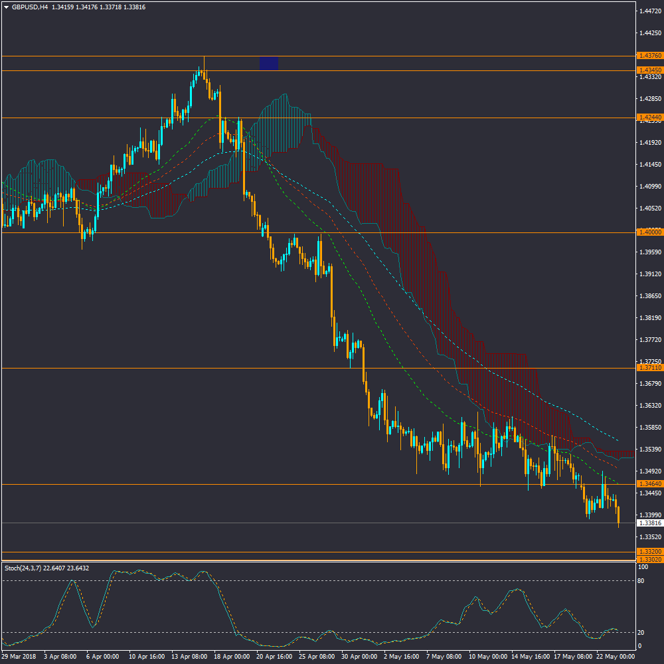Select the 1.33200 orange price tag
The image size is (664, 664).
(649, 570)
